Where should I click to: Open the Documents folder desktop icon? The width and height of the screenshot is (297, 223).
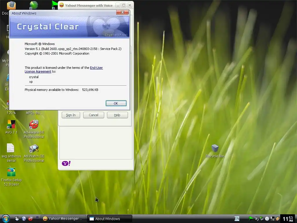[x=11, y=5]
